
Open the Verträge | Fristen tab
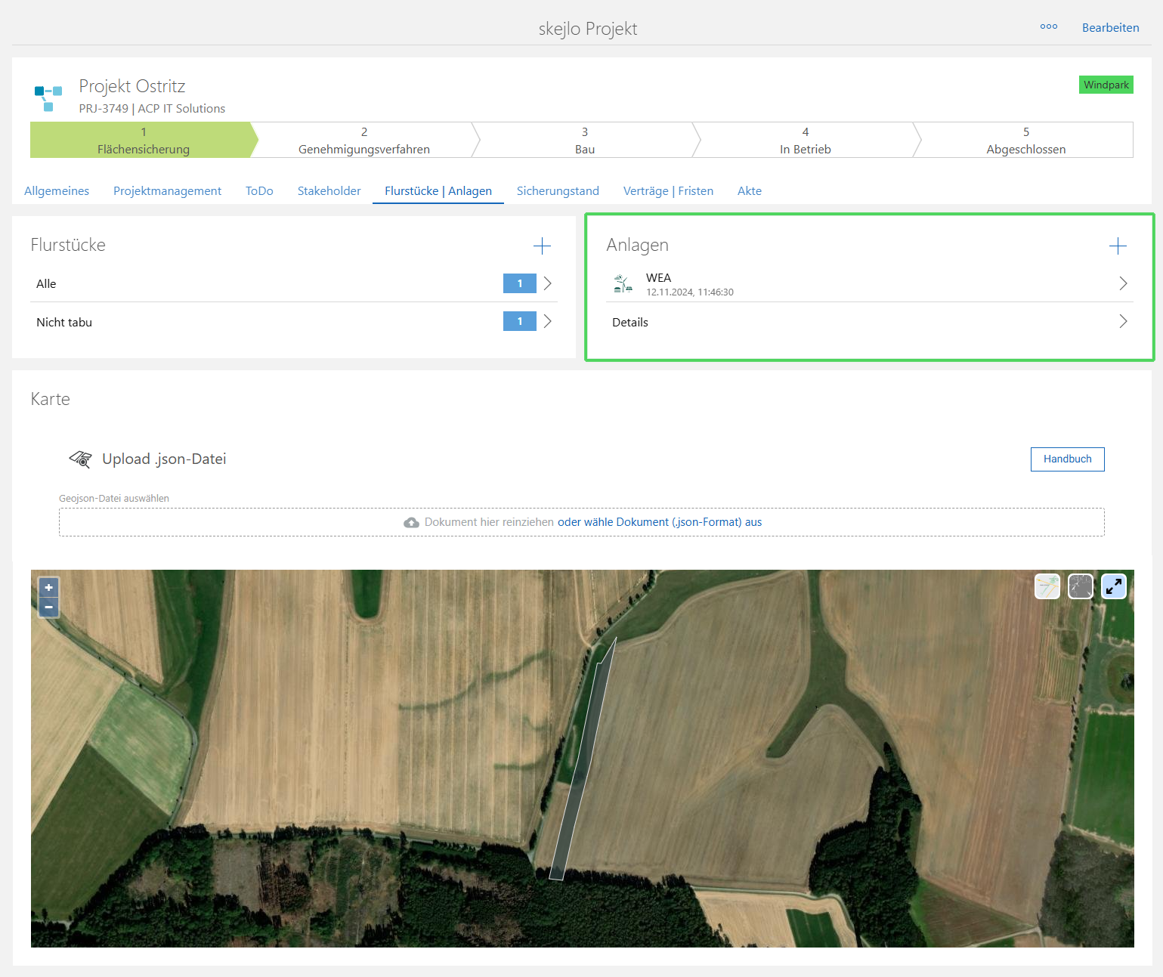668,191
